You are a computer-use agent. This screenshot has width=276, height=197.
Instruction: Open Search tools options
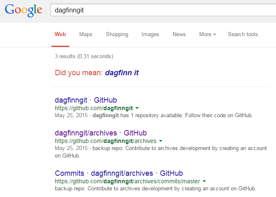point(243,34)
